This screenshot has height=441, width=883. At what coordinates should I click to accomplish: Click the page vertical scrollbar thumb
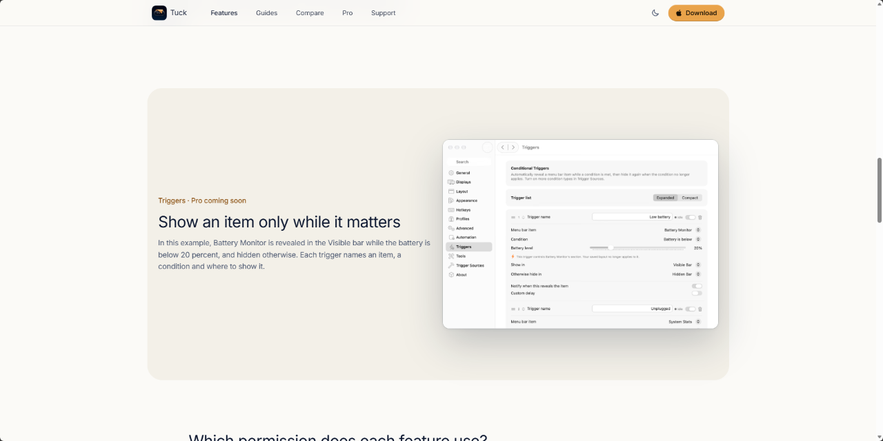pos(880,190)
